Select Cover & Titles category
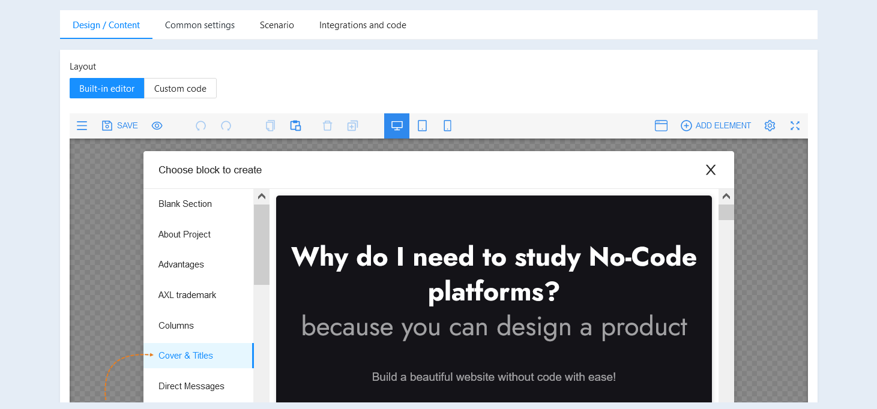Screen dimensions: 877x409 point(198,356)
